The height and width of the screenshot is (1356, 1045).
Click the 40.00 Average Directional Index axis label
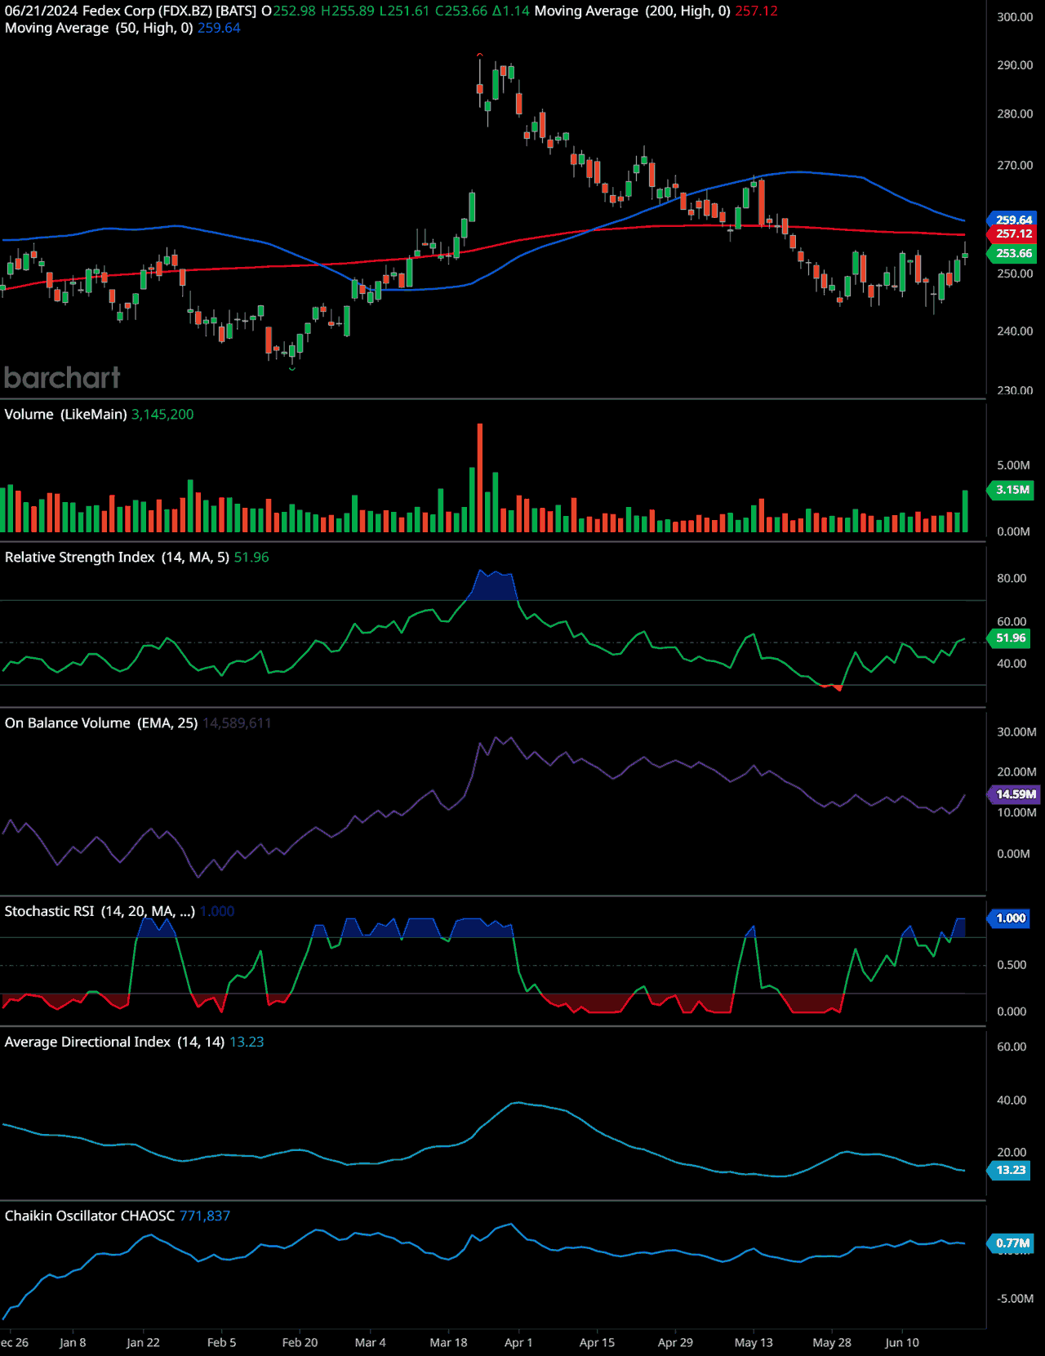(x=1012, y=1100)
